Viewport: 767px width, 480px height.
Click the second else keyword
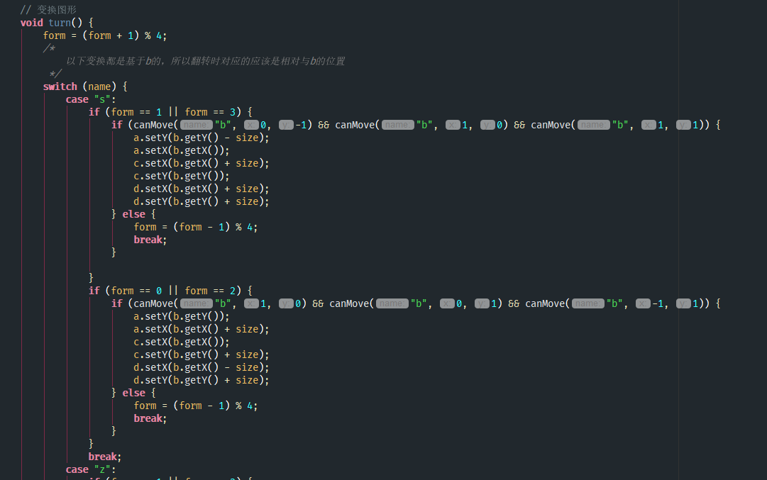click(133, 393)
